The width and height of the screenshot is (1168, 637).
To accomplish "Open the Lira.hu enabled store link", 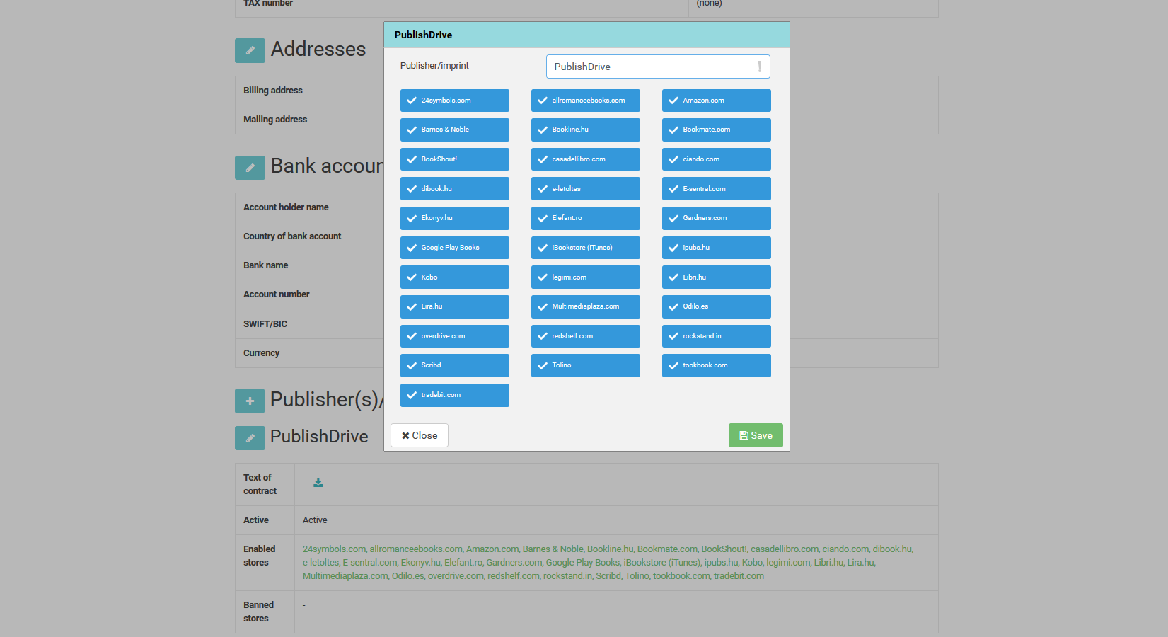I will coord(861,563).
